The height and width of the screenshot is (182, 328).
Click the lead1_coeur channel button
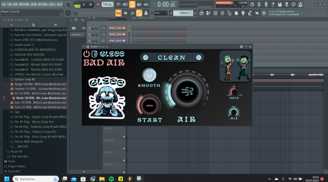click(117, 28)
